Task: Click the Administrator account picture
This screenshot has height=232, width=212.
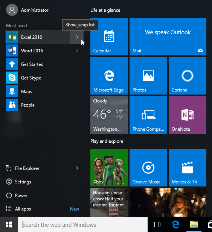Action: click(x=12, y=10)
